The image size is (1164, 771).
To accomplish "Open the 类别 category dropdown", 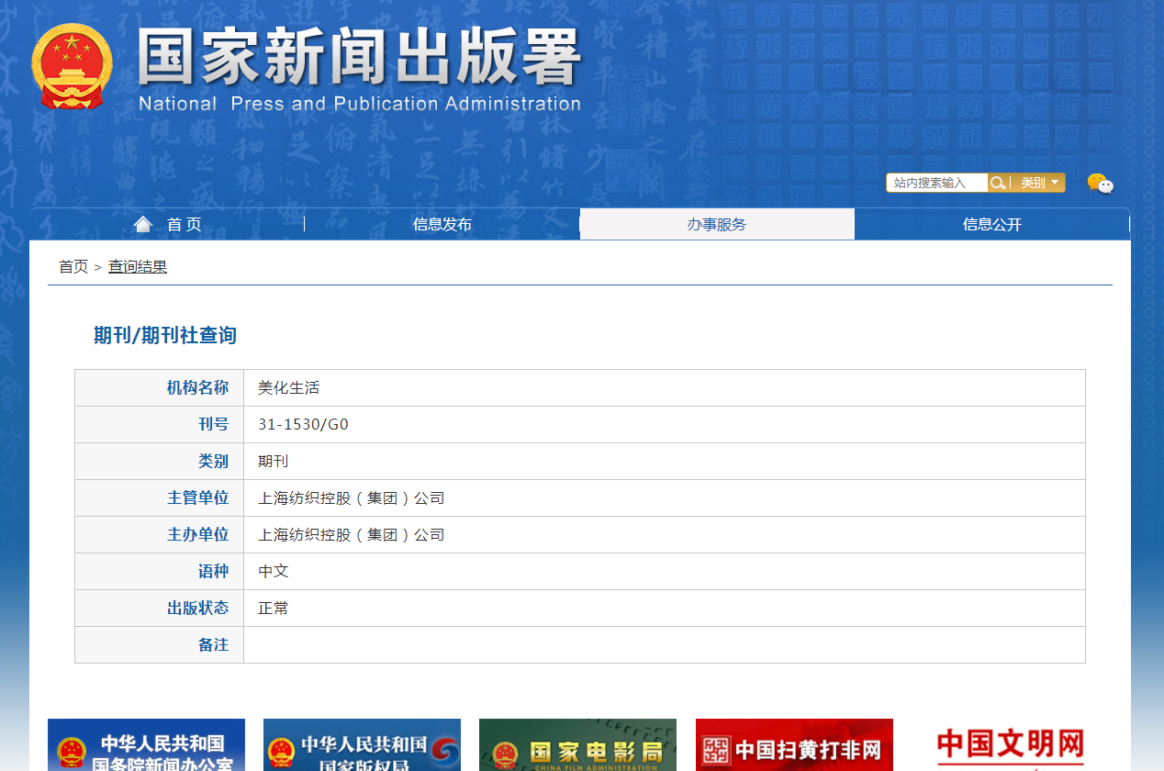I will [1039, 183].
